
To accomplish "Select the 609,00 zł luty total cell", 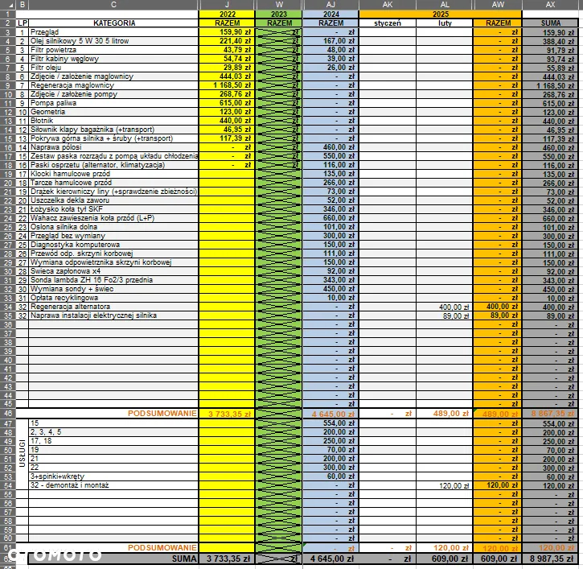I will point(445,559).
